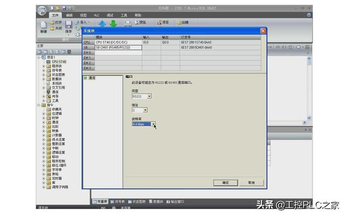Click the last icon in the 主要 panel toolbar
Image resolution: width=346 pixels, height=216 pixels.
point(69,52)
